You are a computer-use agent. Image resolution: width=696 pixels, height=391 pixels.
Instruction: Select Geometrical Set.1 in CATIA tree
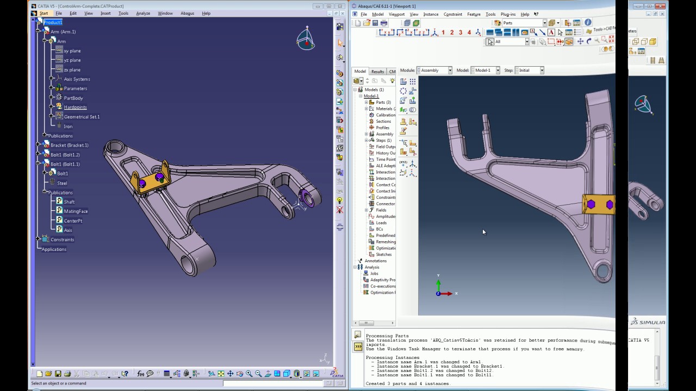coord(82,117)
